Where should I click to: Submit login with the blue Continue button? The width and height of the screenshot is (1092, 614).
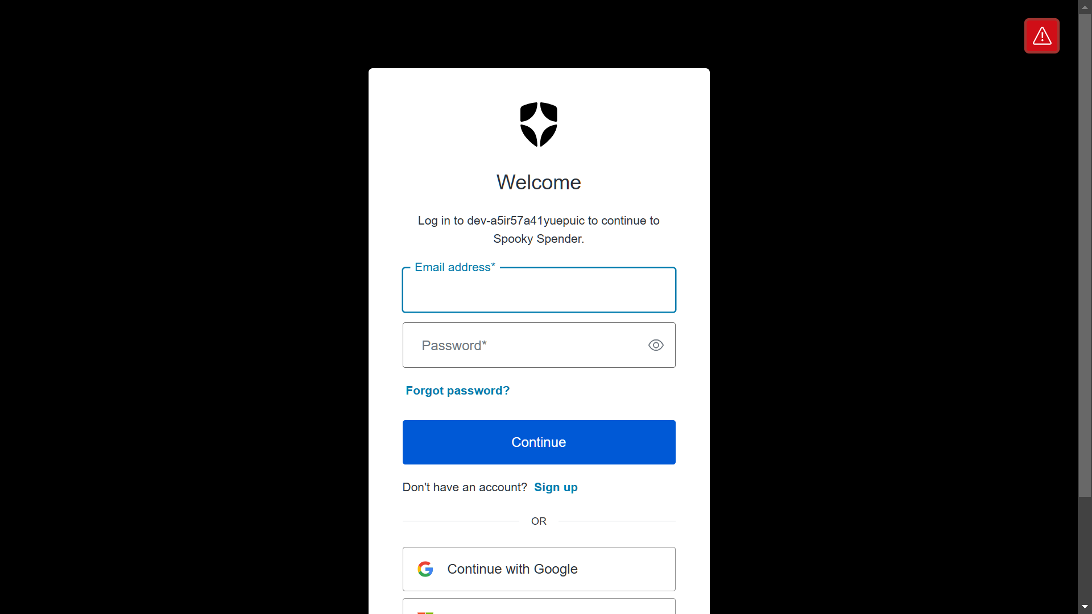539,442
